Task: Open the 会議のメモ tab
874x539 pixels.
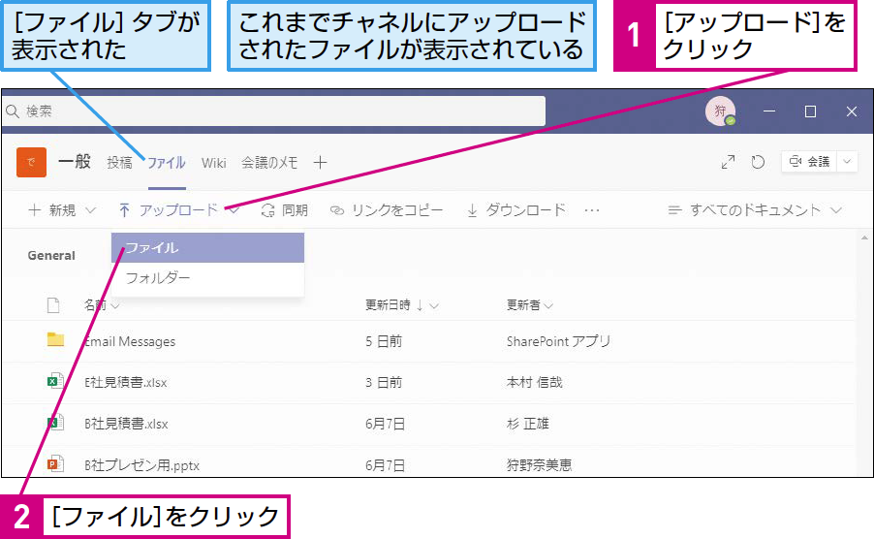Action: click(269, 163)
